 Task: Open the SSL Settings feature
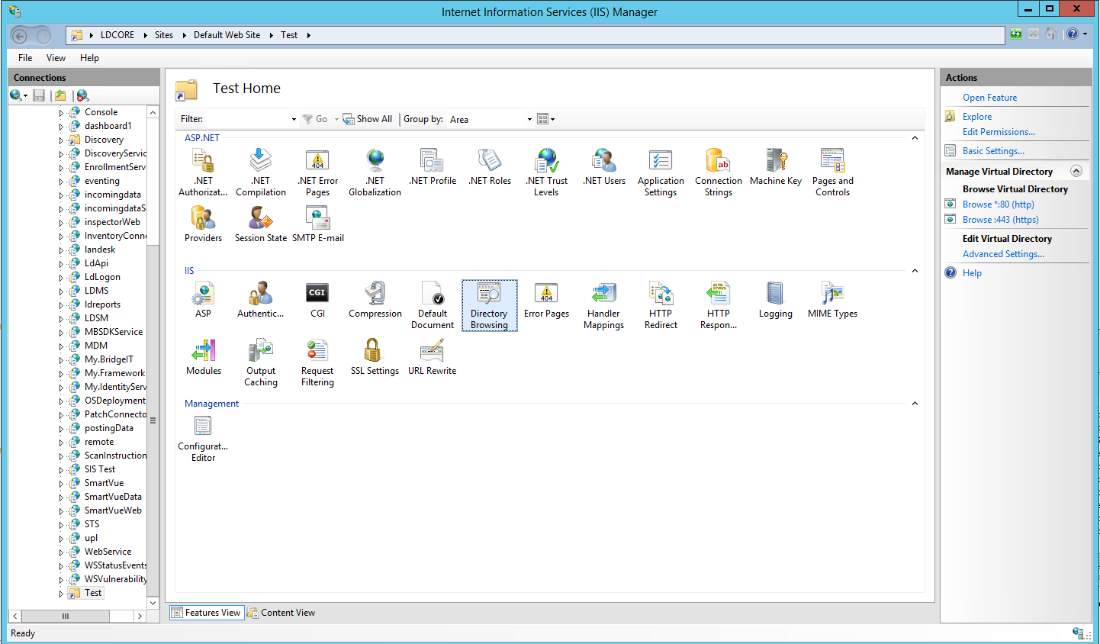point(375,357)
